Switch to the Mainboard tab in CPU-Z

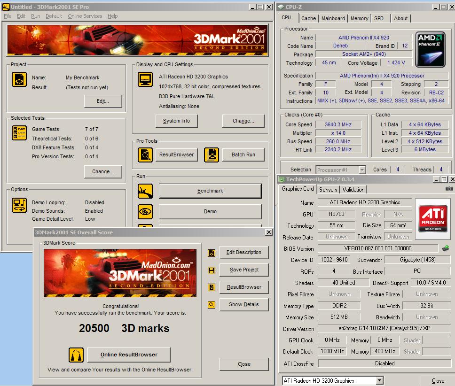(333, 18)
